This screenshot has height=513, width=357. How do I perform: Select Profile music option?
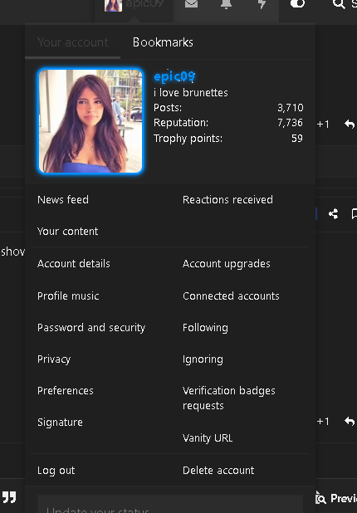tap(68, 296)
